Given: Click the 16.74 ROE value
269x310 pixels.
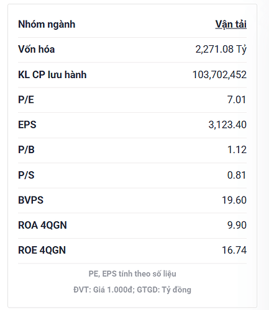Looking at the screenshot, I should [x=234, y=250].
